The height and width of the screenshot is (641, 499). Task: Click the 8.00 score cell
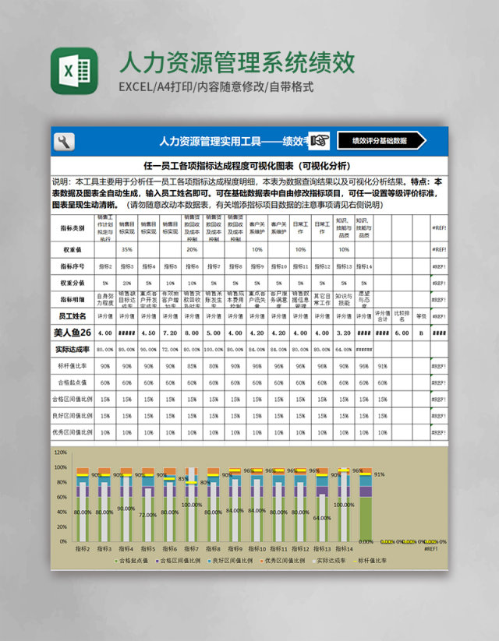pos(192,333)
